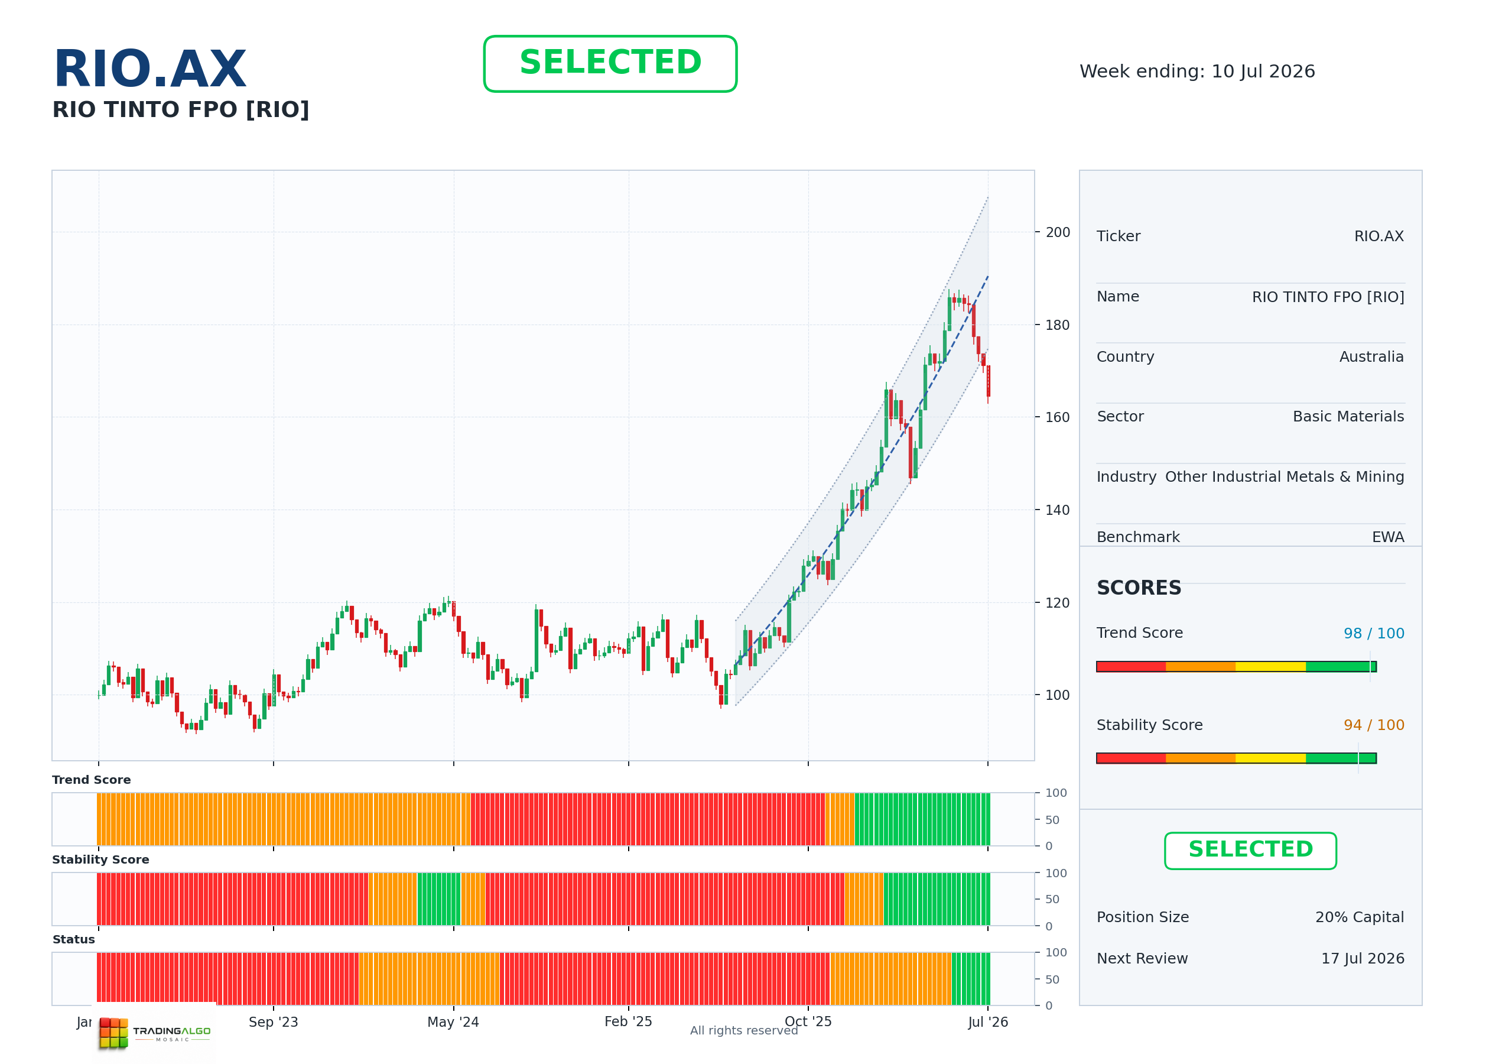This screenshot has width=1489, height=1064.
Task: Click the 140 price axis label
Action: 1058,510
